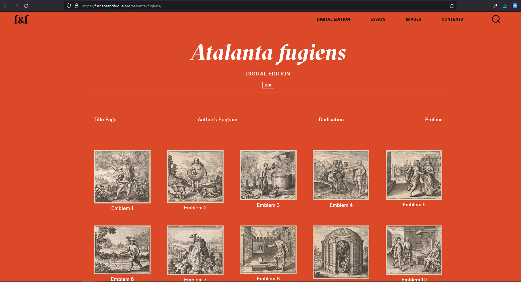521x282 pixels.
Task: Bookmark this page with the star icon
Action: [x=452, y=6]
